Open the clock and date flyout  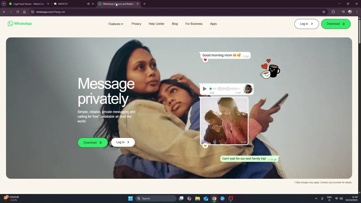pyautogui.click(x=352, y=198)
